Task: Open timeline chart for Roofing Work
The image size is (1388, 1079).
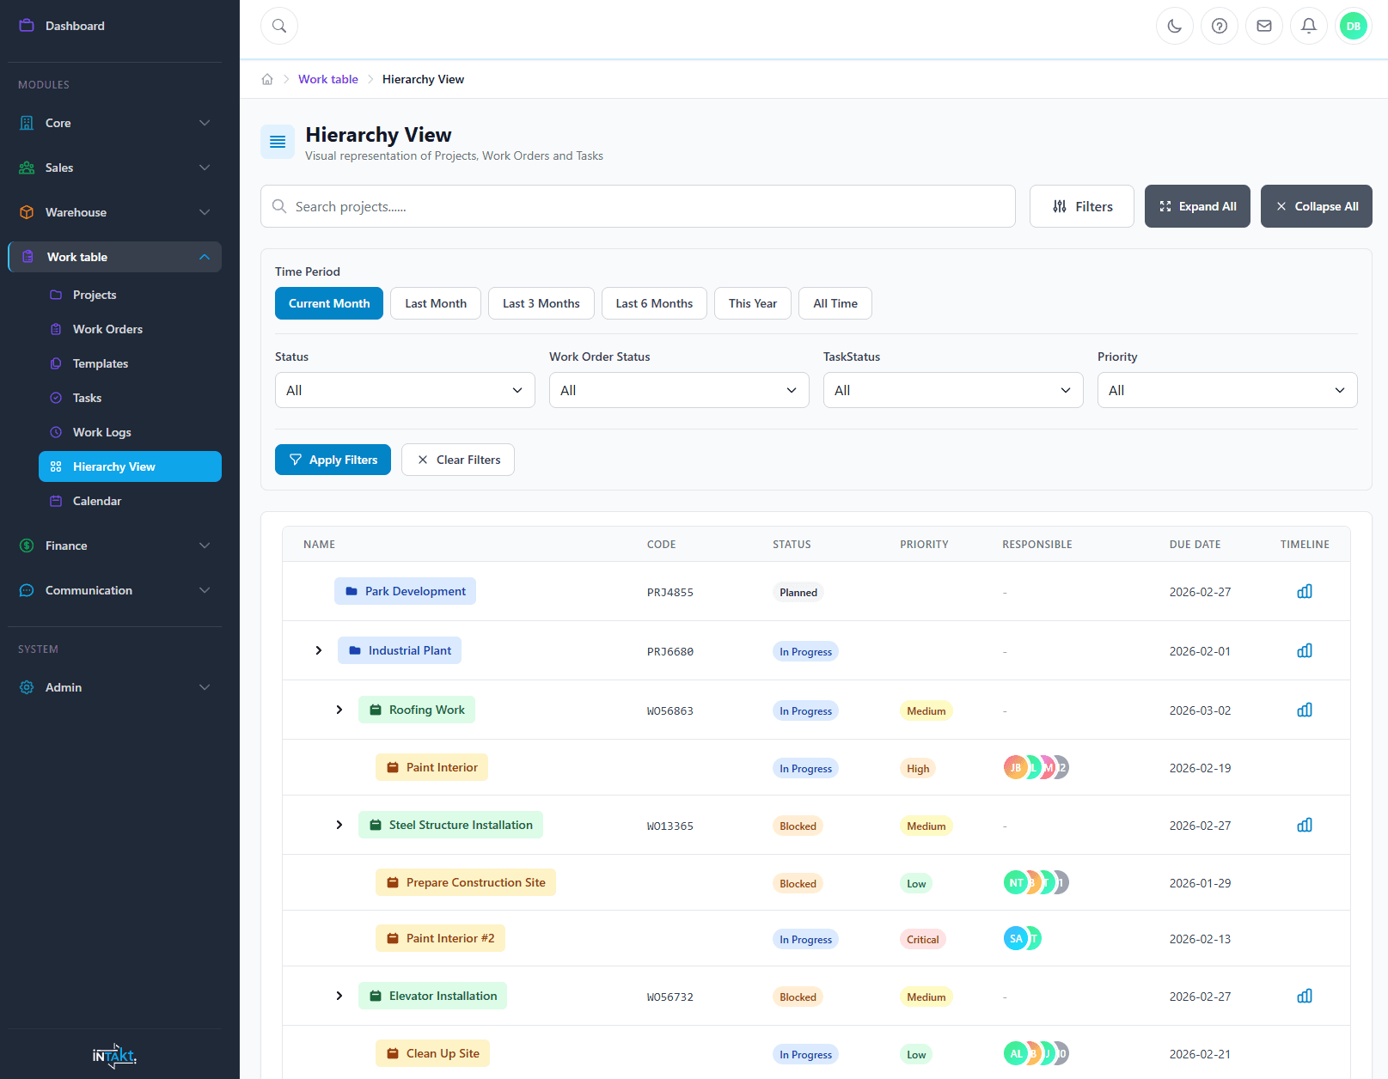Action: click(x=1304, y=710)
